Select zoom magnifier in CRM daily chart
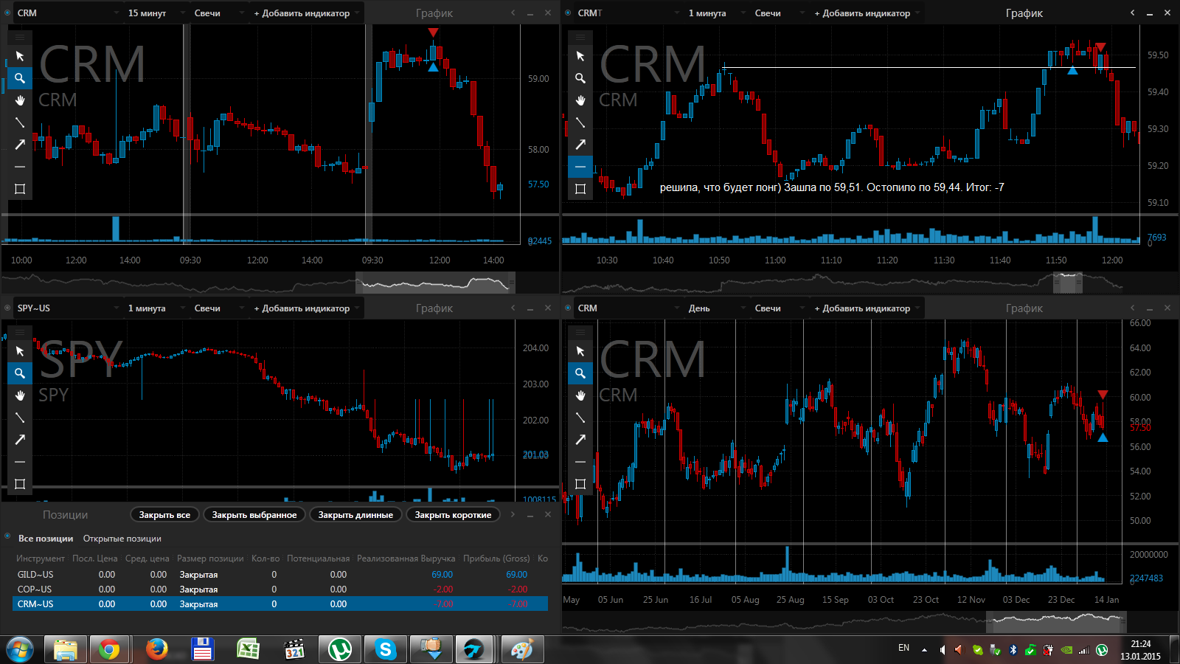The height and width of the screenshot is (664, 1180). pos(580,373)
